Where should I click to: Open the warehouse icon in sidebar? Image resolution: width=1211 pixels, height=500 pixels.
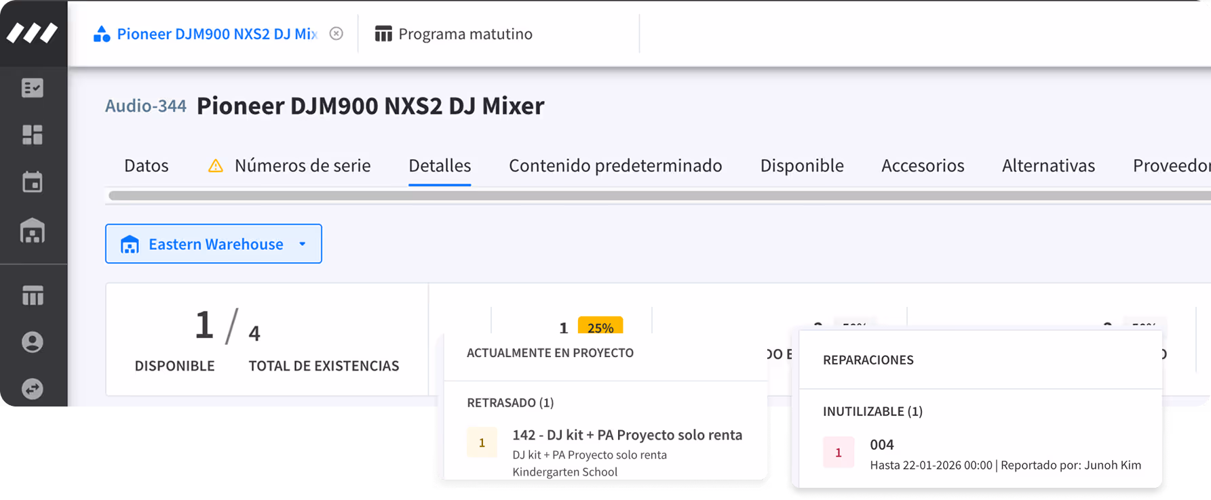(x=33, y=232)
